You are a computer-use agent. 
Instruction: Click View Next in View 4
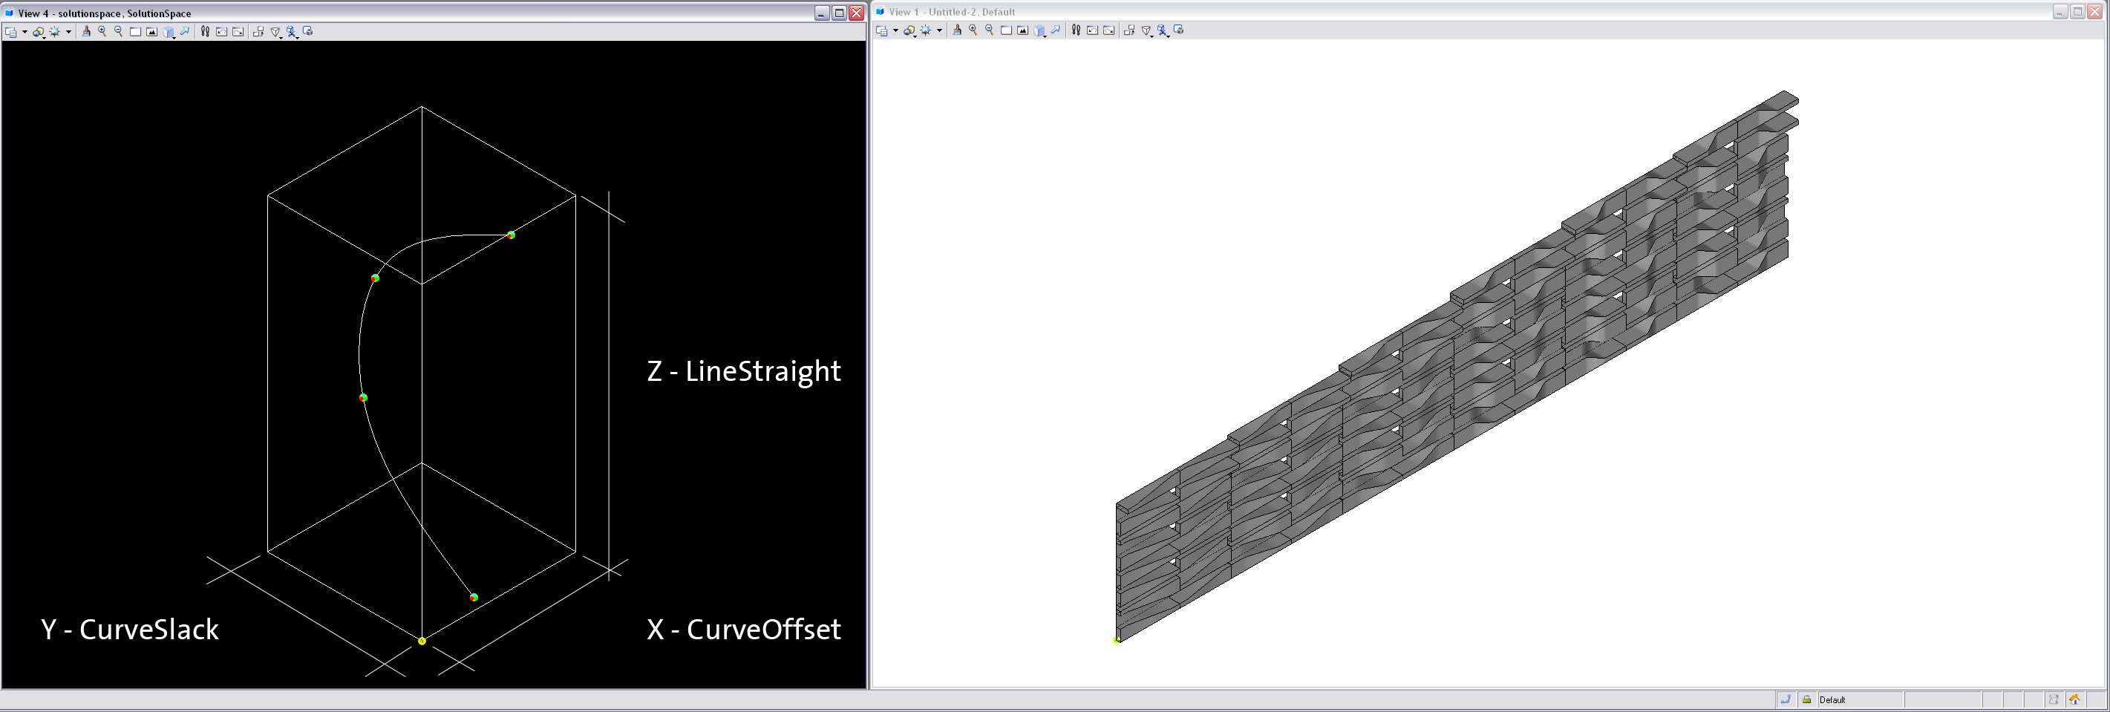(238, 31)
